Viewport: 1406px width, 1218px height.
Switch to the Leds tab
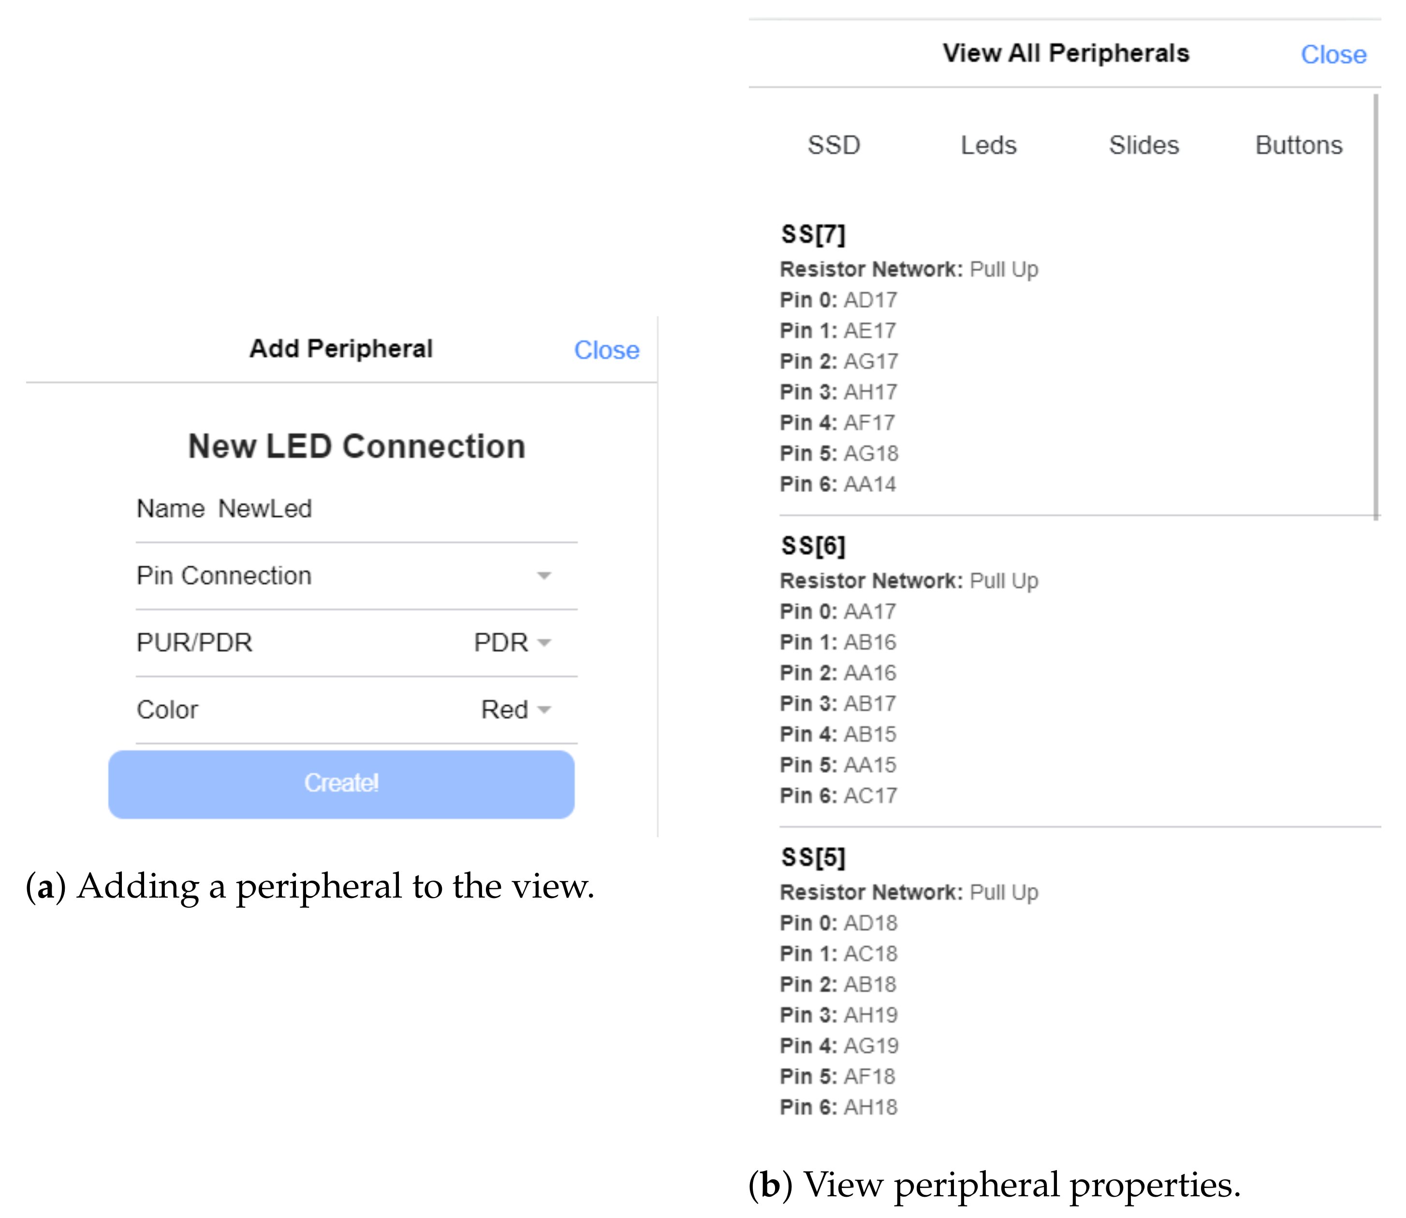pos(989,145)
